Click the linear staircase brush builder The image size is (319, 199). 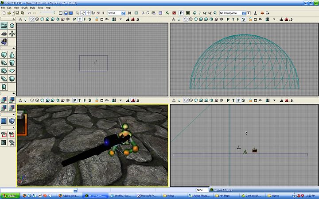point(4,71)
